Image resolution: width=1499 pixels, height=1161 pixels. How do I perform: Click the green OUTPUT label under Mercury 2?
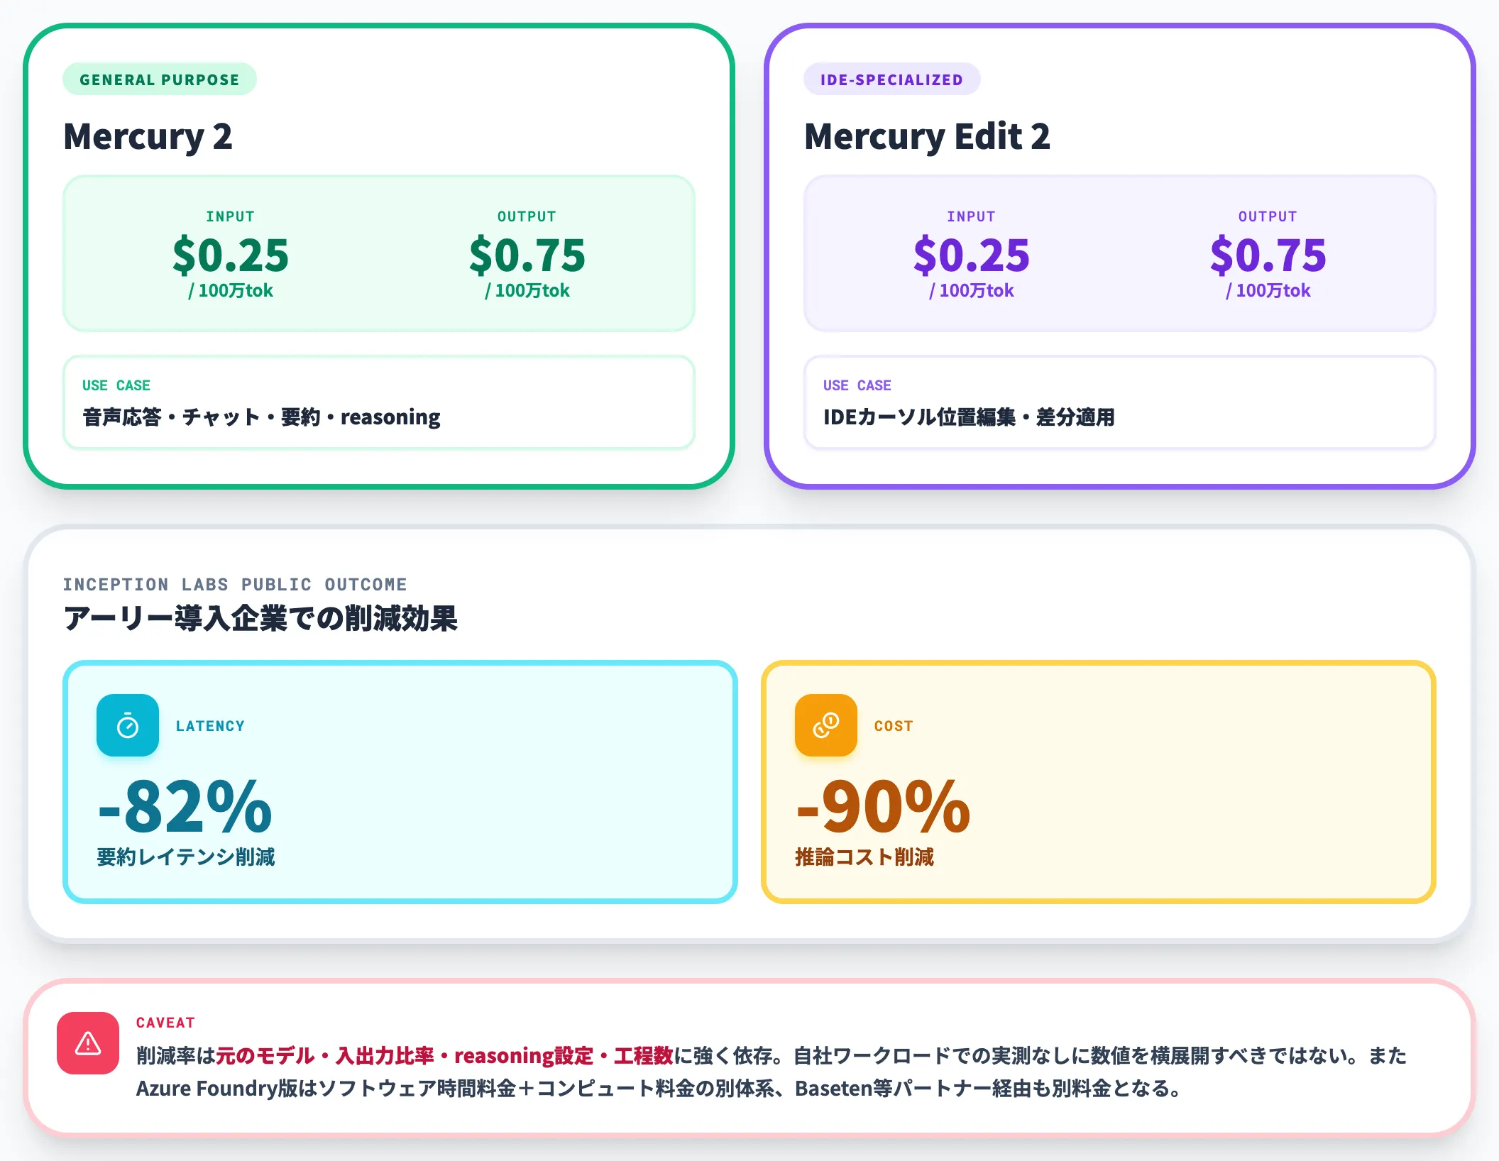(x=527, y=216)
